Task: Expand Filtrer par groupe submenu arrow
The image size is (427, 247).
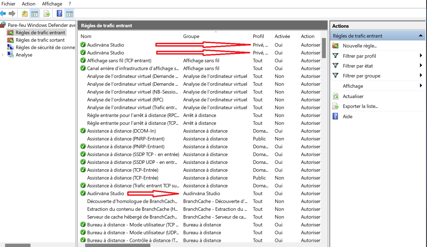Action: coord(421,75)
